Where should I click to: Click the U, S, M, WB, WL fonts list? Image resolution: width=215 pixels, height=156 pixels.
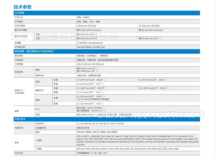click(100, 124)
